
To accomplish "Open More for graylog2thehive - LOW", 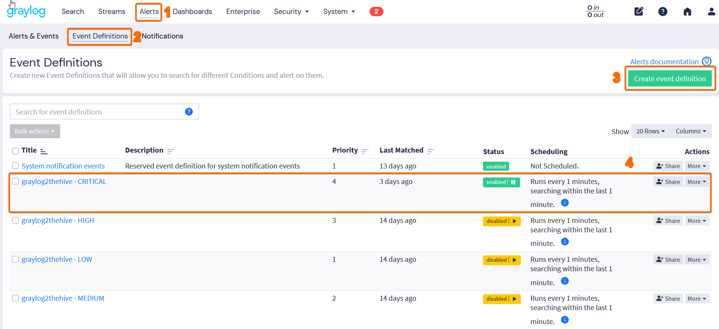I will 697,259.
